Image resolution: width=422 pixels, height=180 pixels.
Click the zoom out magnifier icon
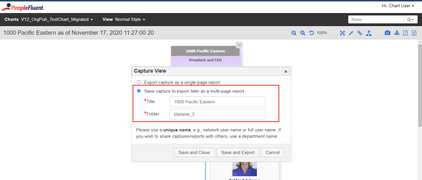pyautogui.click(x=294, y=33)
